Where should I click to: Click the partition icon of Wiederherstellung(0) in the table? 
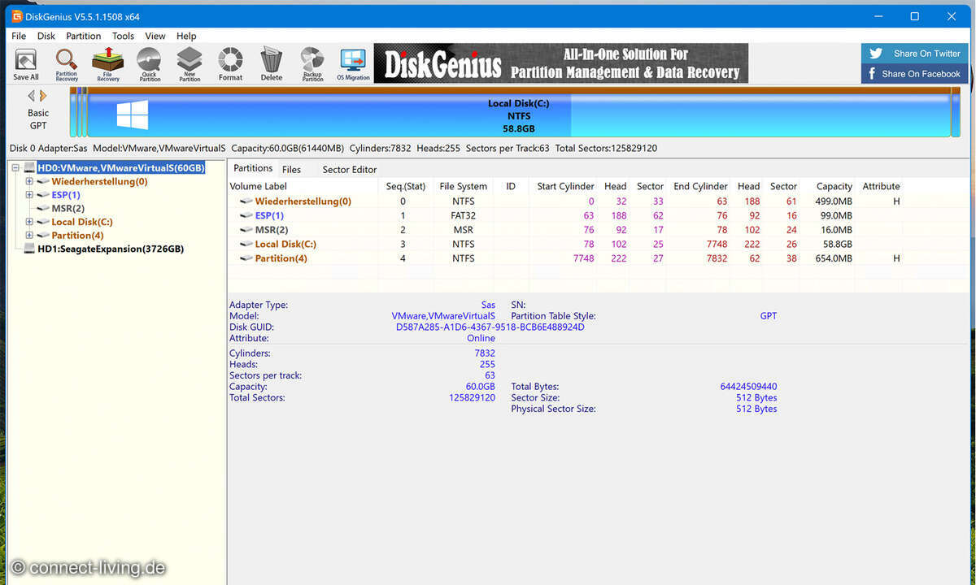246,201
